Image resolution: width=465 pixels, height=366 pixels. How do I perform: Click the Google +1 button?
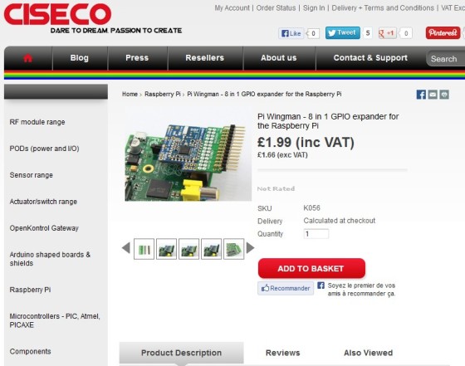387,33
